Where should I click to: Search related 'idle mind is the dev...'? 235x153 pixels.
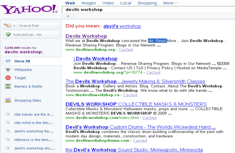pyautogui.click(x=34, y=123)
